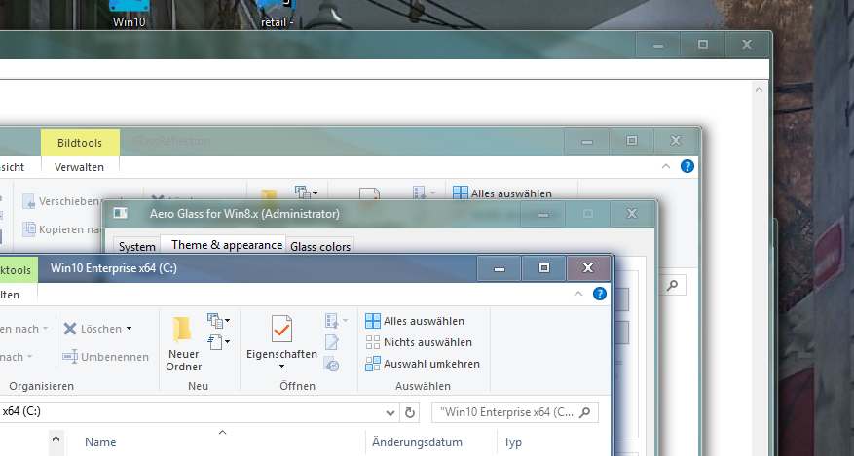Click the Löschen delete X icon
The image size is (854, 456).
coord(70,329)
